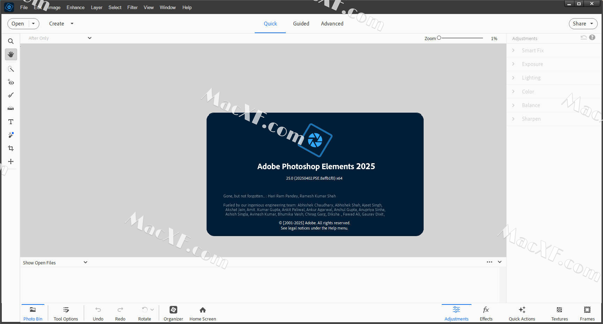603x324 pixels.
Task: Select the Crop tool
Action: (x=11, y=148)
